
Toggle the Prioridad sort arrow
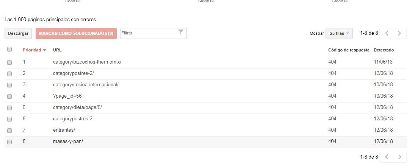coord(44,50)
